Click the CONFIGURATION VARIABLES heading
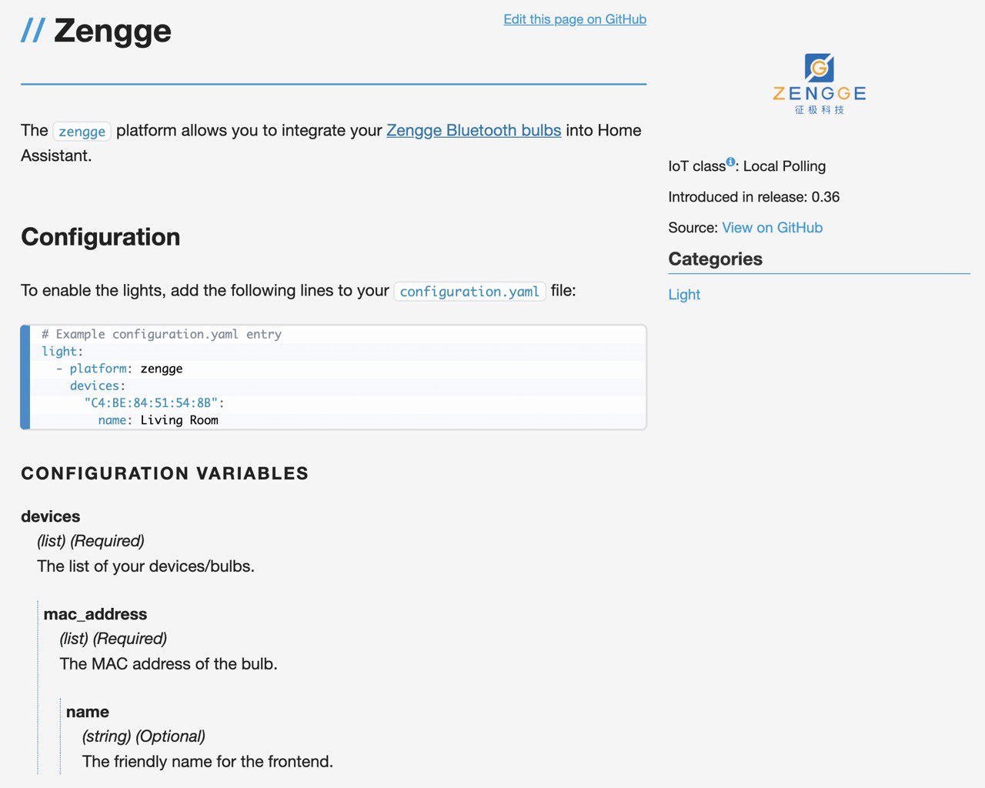Viewport: 985px width, 788px height. pyautogui.click(x=165, y=473)
